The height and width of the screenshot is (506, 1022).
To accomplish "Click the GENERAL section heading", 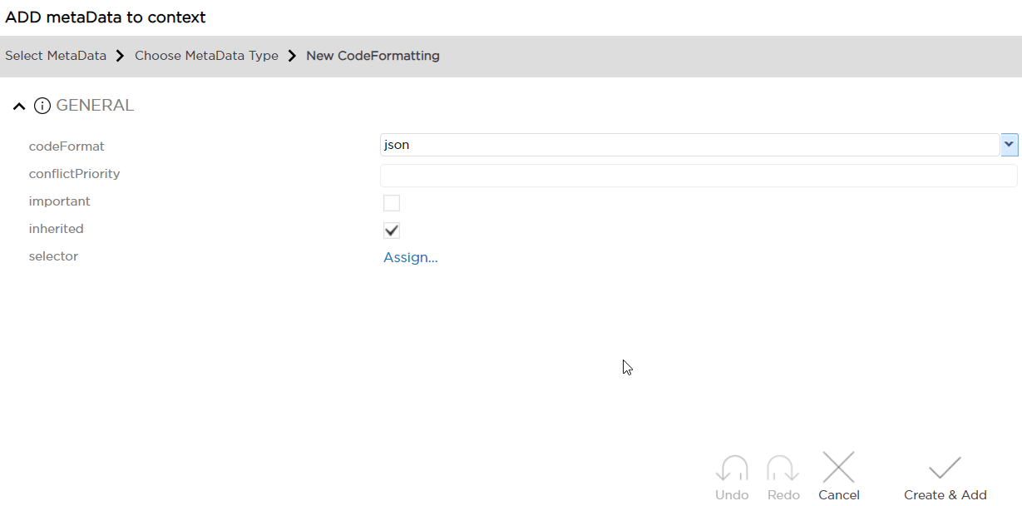I will click(95, 106).
